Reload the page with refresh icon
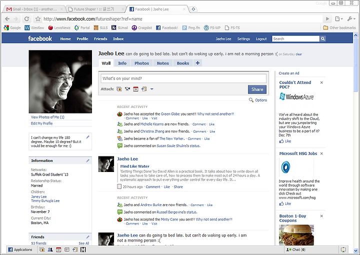This screenshot has width=360, height=255. coord(26,19)
